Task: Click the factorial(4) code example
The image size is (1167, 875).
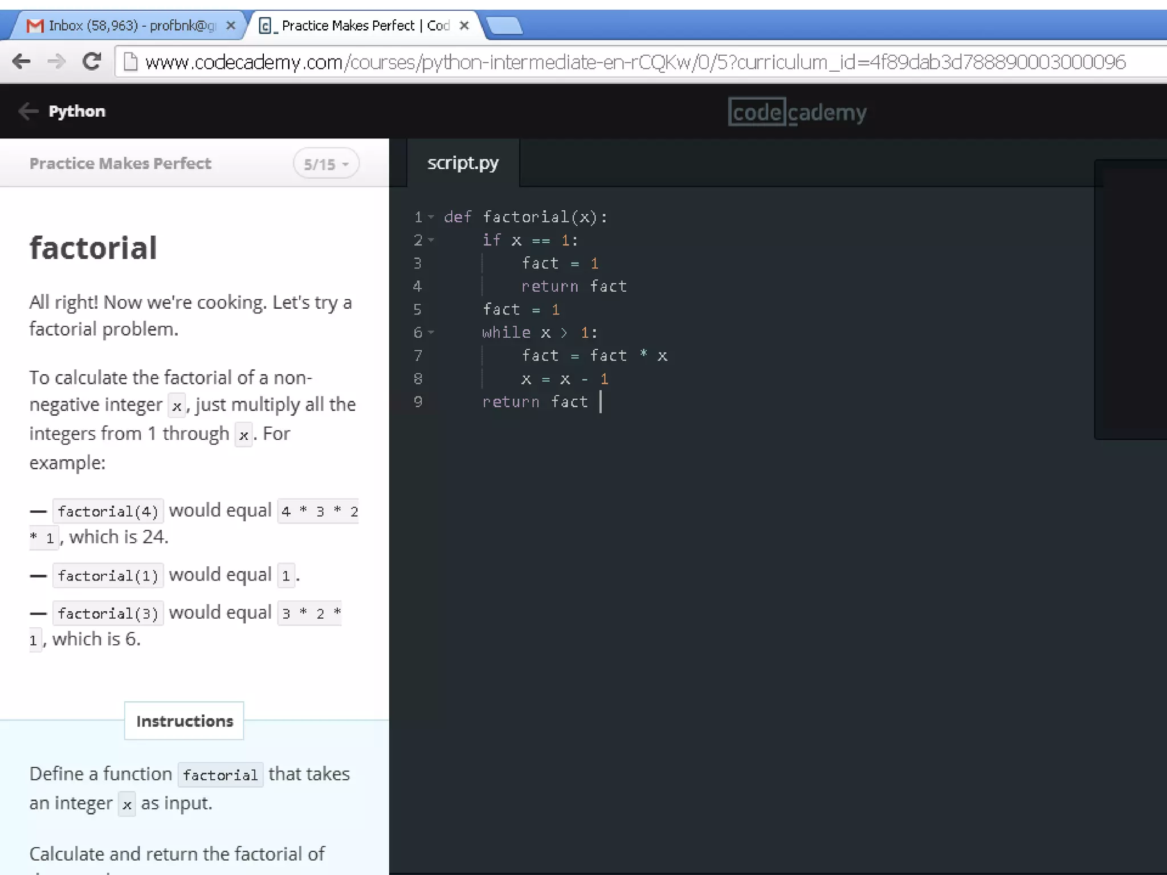Action: click(108, 511)
